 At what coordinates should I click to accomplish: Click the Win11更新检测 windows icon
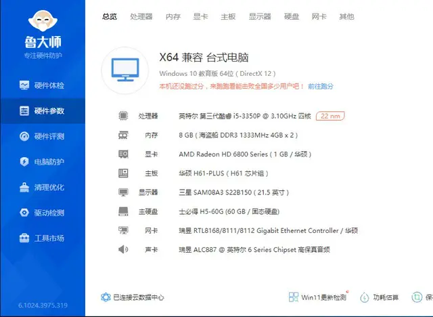click(x=293, y=297)
